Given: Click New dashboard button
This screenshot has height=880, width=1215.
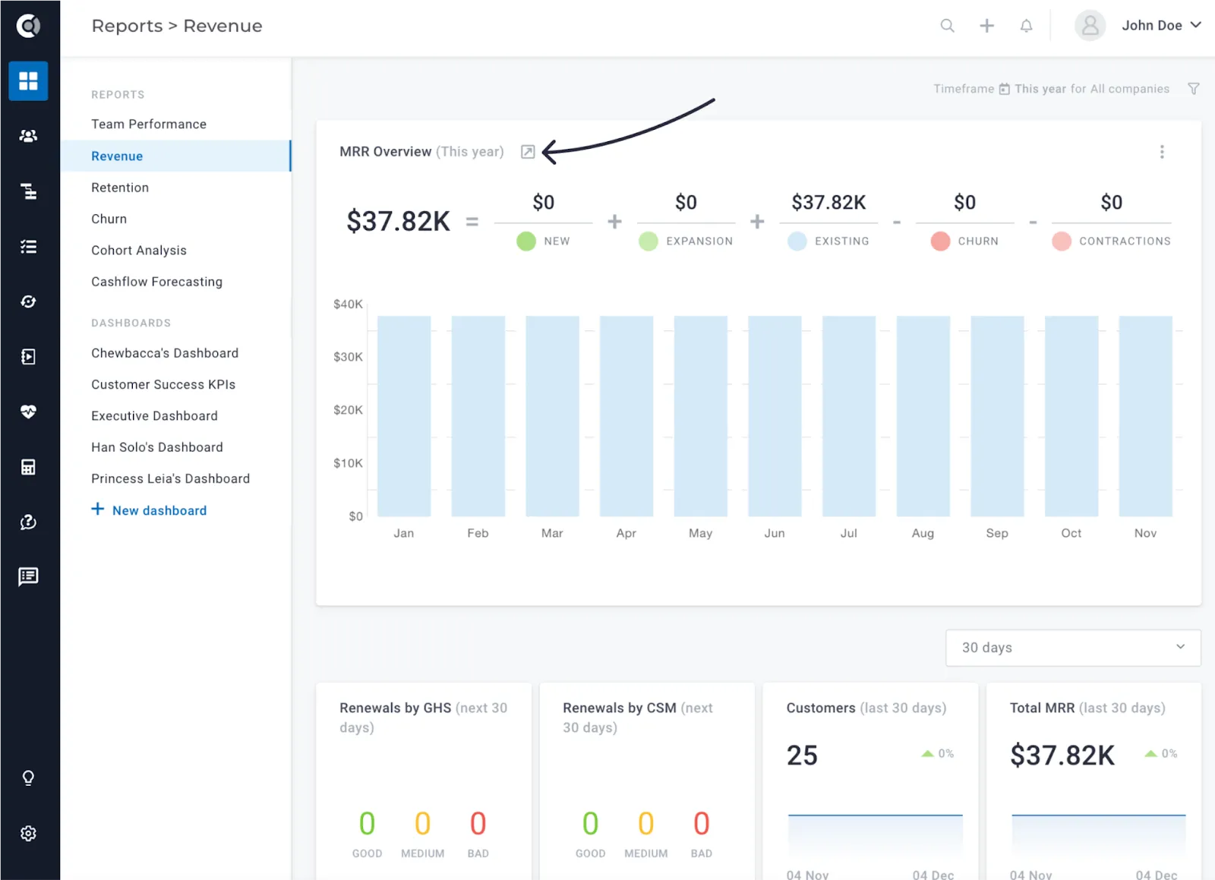Looking at the screenshot, I should pyautogui.click(x=149, y=510).
